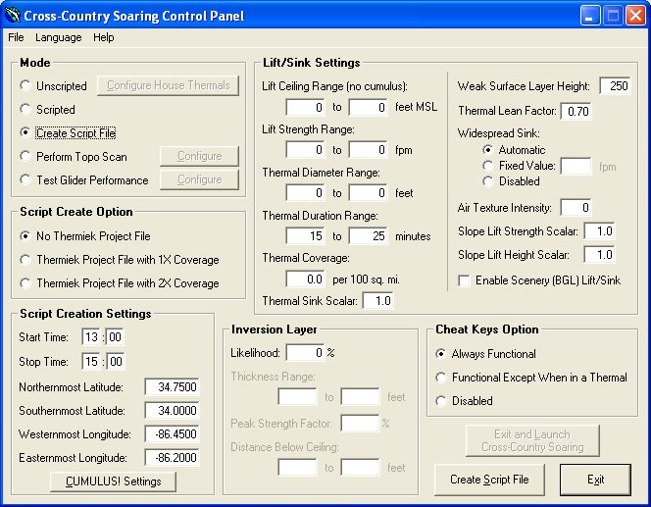Screen dimensions: 651x507
Task: Open the Language menu
Action: [59, 37]
